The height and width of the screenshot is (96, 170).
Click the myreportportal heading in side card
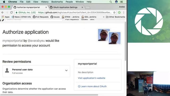(x=87, y=64)
